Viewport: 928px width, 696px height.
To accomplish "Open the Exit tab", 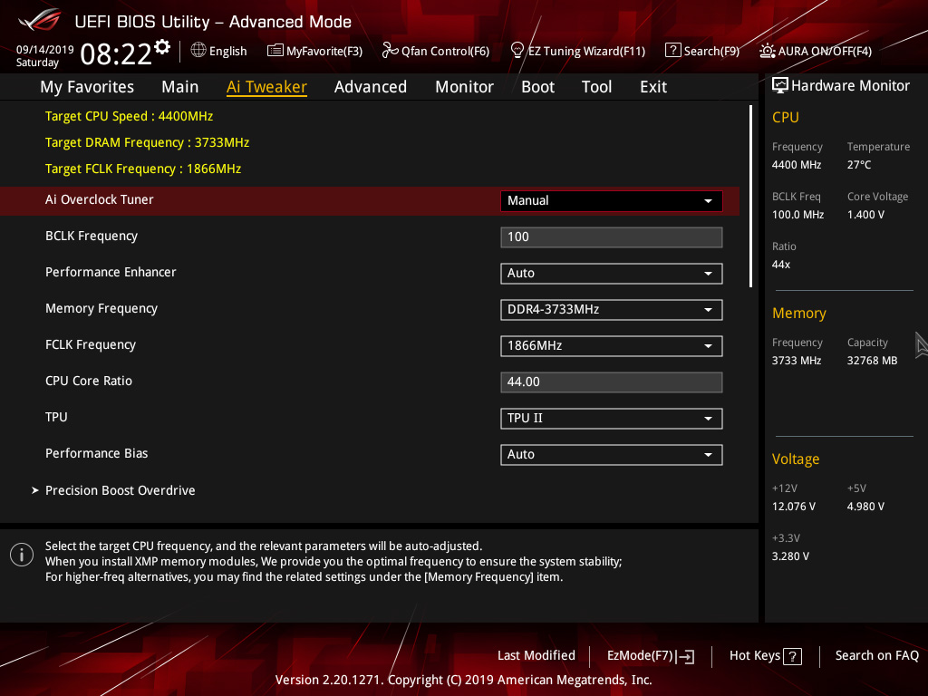I will tap(653, 87).
